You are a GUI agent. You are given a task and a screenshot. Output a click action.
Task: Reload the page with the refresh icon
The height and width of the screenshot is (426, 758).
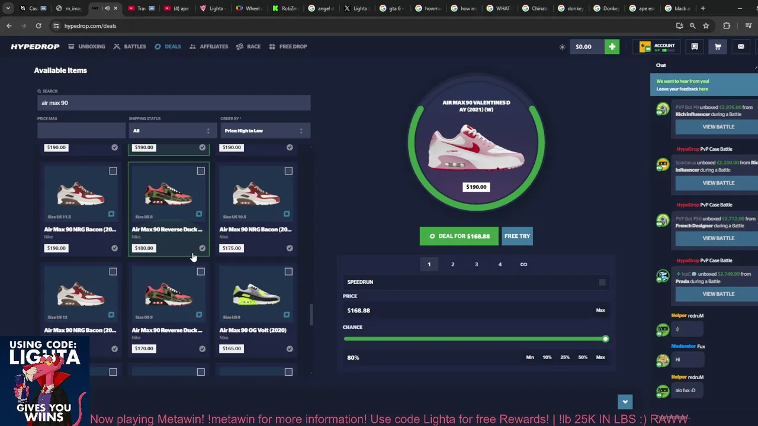[38, 25]
